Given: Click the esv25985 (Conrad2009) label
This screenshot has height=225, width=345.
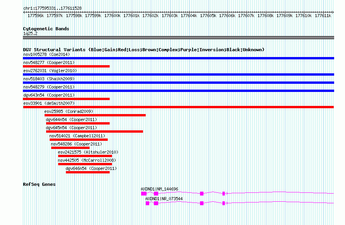Looking at the screenshot, I should pyautogui.click(x=69, y=111).
